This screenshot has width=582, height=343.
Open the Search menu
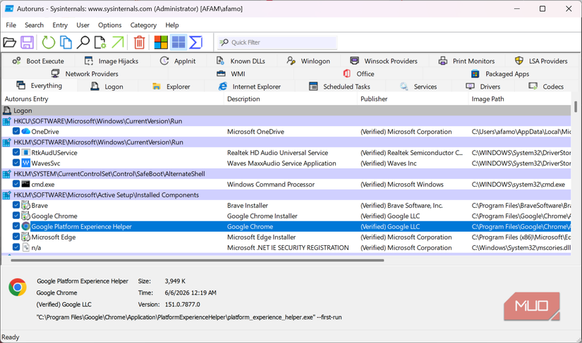click(x=34, y=25)
